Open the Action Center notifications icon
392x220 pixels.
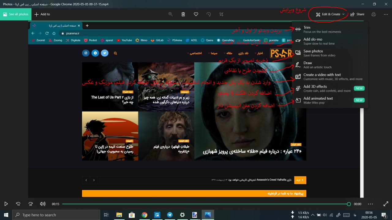point(384,215)
